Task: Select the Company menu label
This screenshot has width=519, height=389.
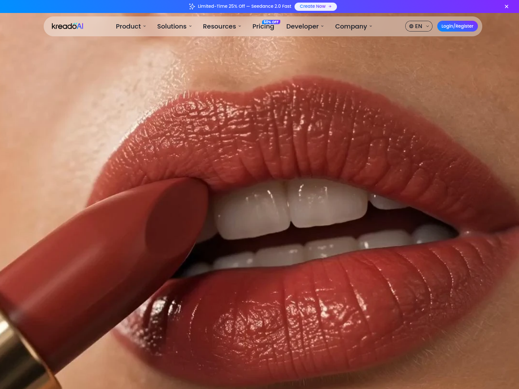Action: pos(351,26)
